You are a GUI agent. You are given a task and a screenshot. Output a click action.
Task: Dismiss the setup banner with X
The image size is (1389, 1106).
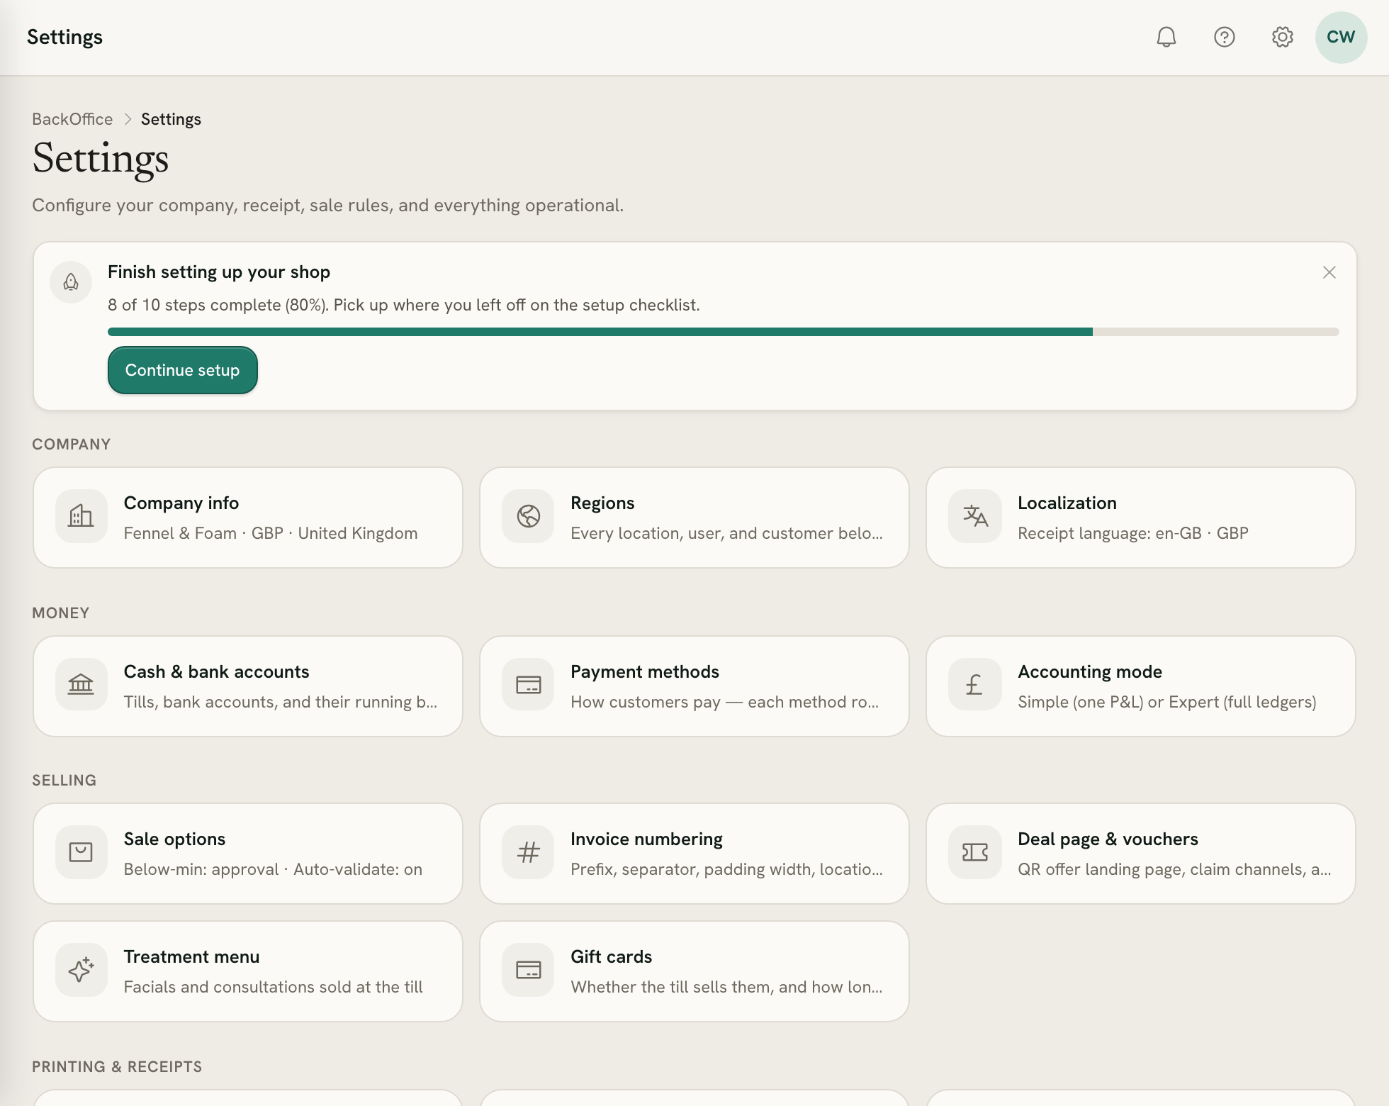point(1329,272)
